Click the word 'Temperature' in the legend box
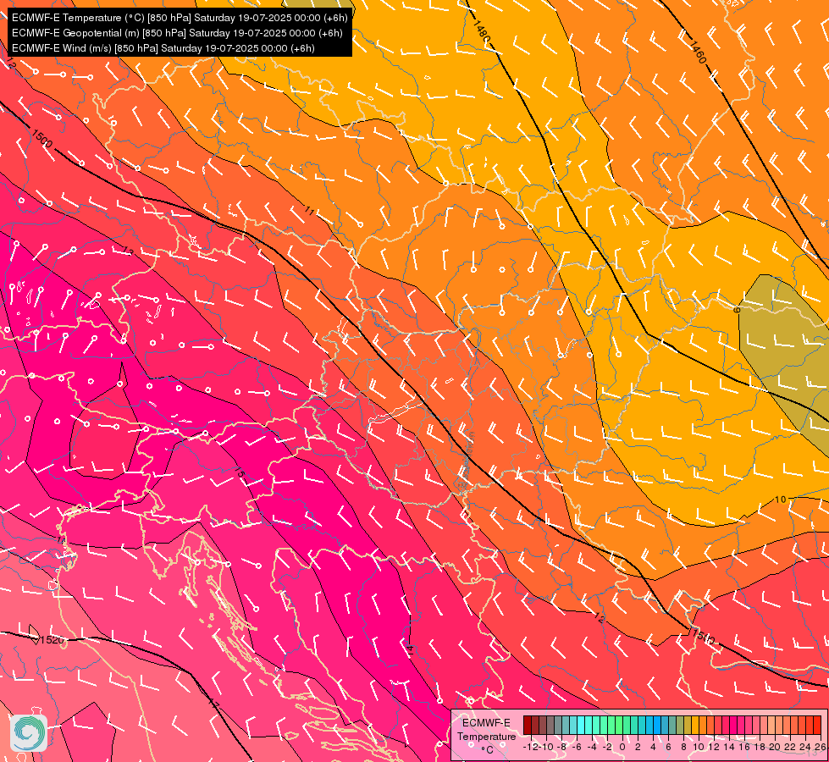The width and height of the screenshot is (829, 762). coord(486,737)
